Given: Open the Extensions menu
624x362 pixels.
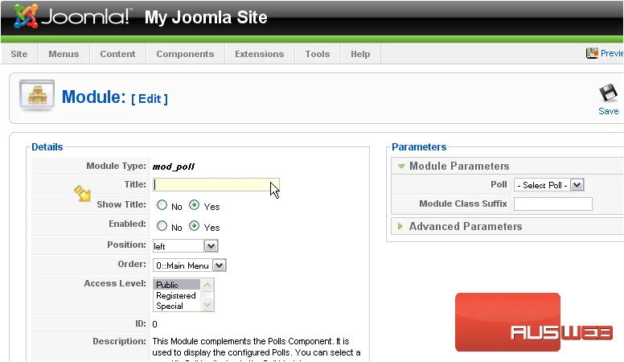Looking at the screenshot, I should [x=260, y=54].
